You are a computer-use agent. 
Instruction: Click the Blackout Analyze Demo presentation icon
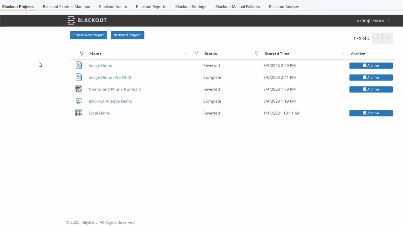coord(79,101)
